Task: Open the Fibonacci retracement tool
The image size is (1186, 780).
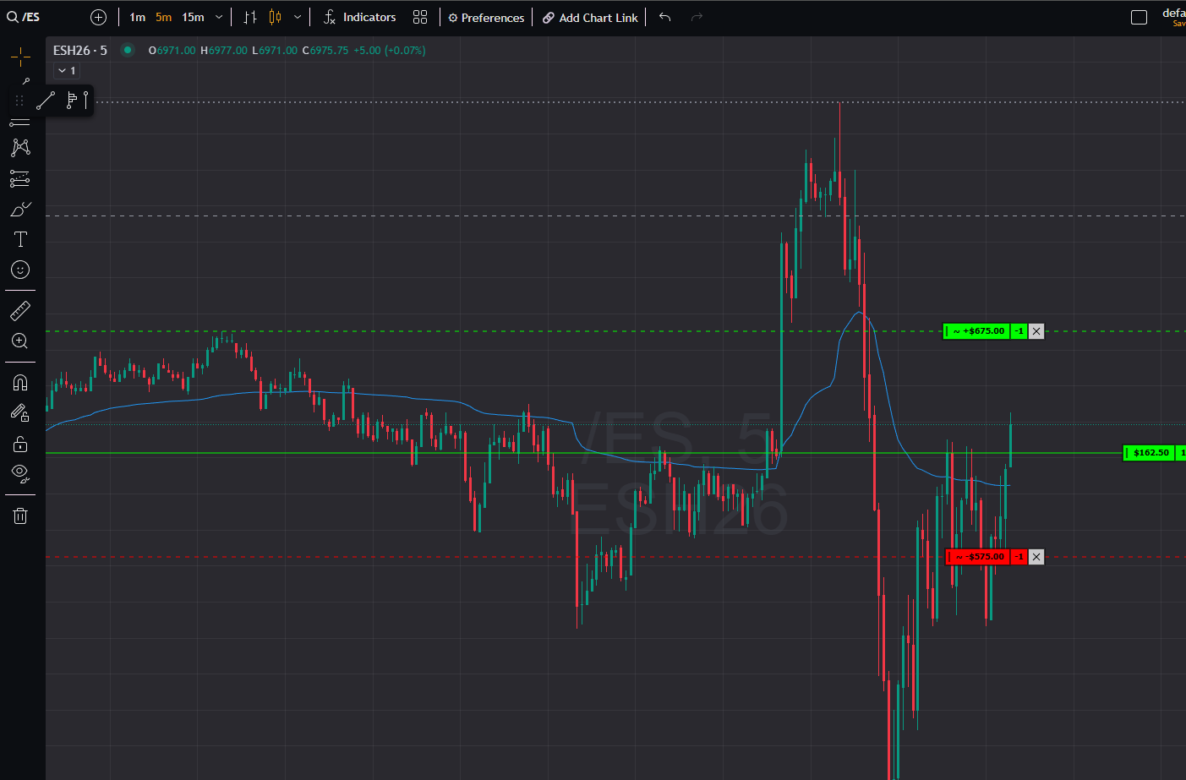Action: 20,178
